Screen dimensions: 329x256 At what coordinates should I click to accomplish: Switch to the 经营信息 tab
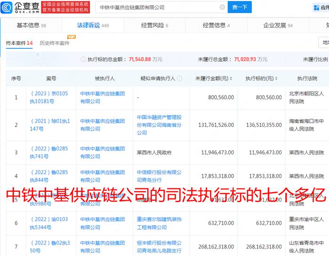[216, 25]
